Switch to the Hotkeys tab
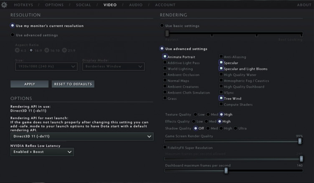314x183 pixels. (x=24, y=5)
